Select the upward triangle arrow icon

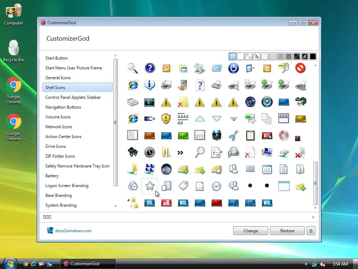click(200, 119)
